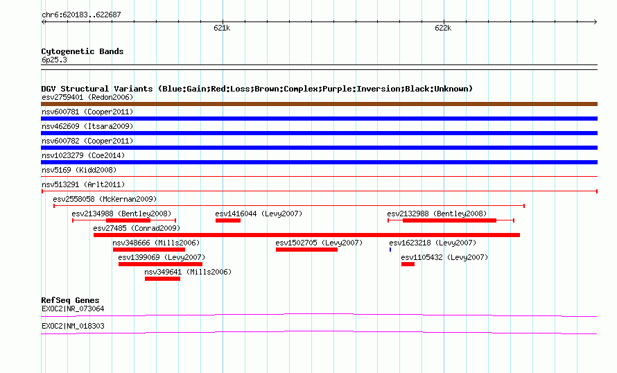This screenshot has height=373, width=617.
Task: Click the chr6:620183..622687 coordinate label
Action: [81, 15]
